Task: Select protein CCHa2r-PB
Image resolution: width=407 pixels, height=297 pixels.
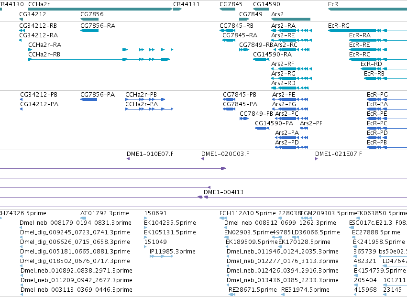Action: [x=145, y=99]
